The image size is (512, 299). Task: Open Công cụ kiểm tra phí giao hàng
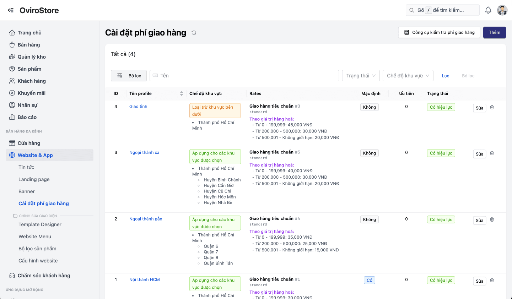439,32
